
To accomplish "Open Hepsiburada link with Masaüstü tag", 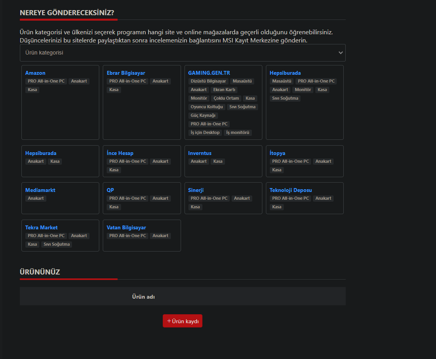I will tap(285, 73).
